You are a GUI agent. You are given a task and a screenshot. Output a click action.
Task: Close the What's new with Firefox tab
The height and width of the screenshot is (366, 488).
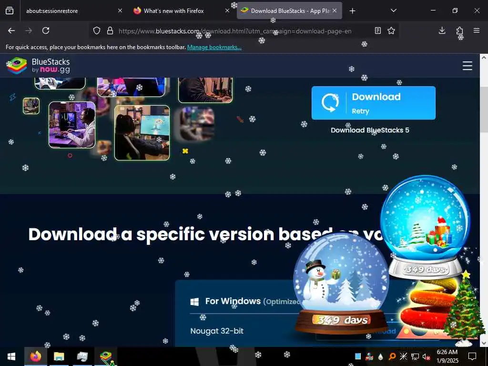[227, 10]
